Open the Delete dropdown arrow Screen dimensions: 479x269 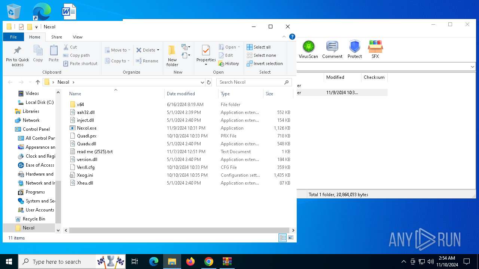(x=158, y=50)
